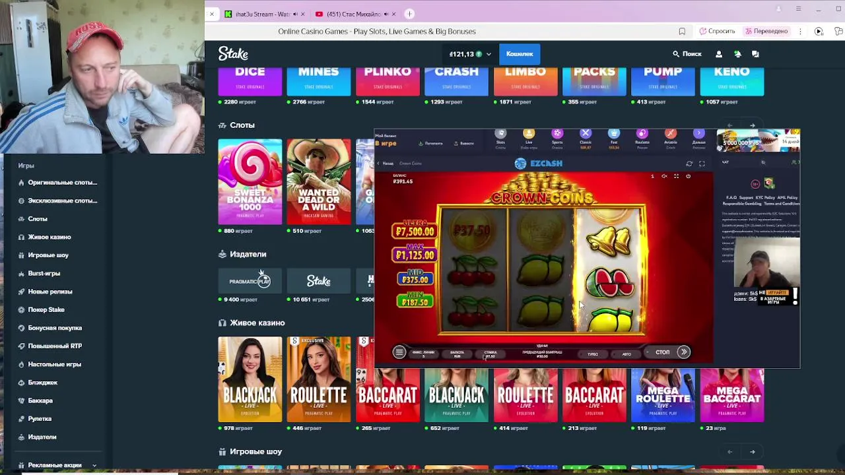845x475 pixels.
Task: Go to next Игровые шоу carousel arrow
Action: (x=753, y=452)
